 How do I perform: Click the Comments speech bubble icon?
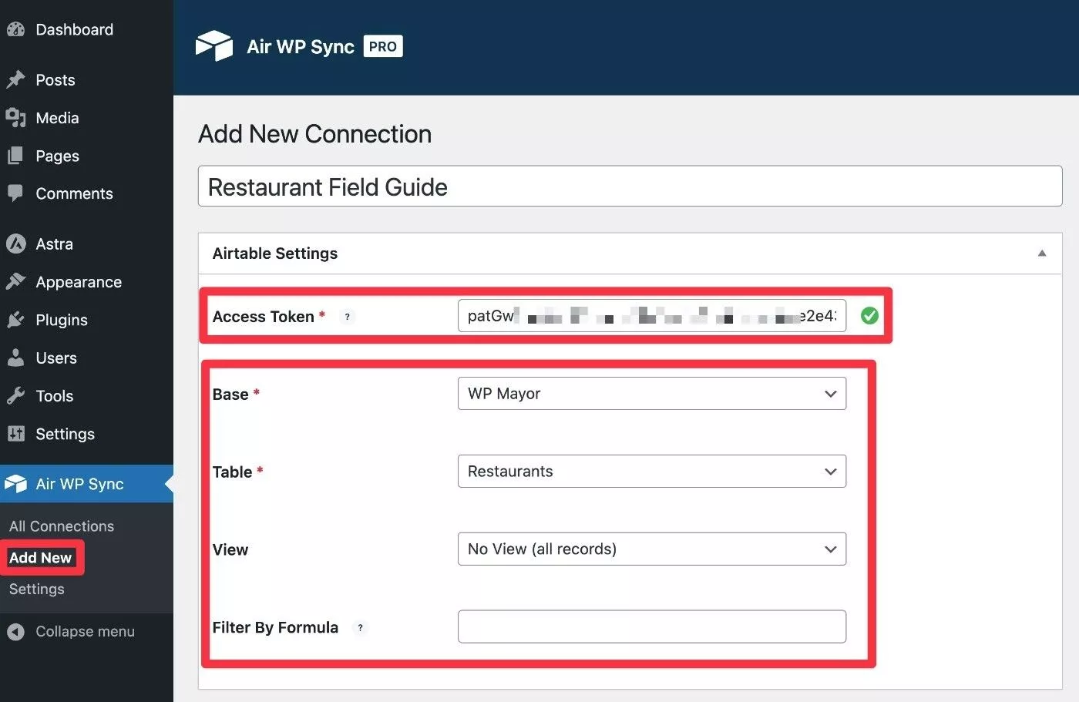(x=15, y=193)
